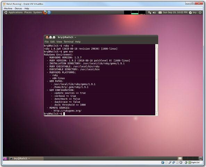This screenshot has height=167, width=206.
Task: Open the Ubuntu Applications menu
Action: (x=16, y=12)
